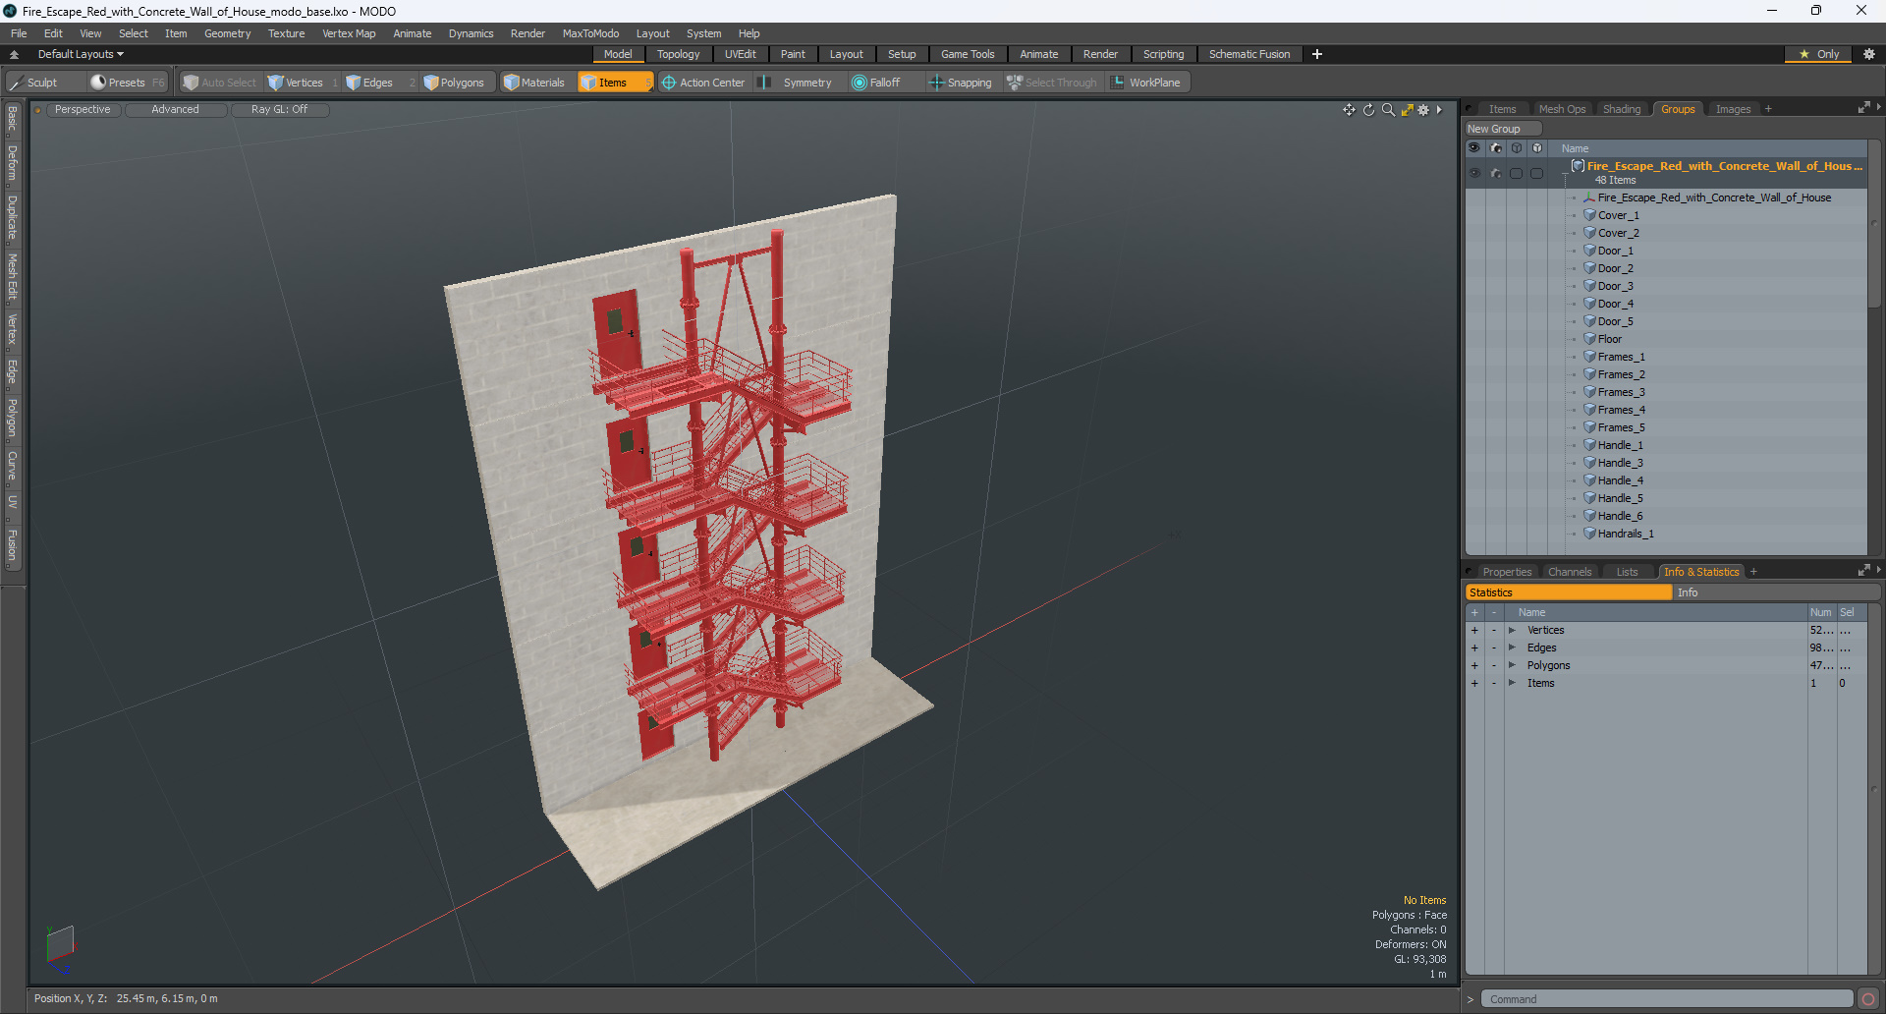Image resolution: width=1886 pixels, height=1014 pixels.
Task: Open the Shading panel tab
Action: (1622, 109)
